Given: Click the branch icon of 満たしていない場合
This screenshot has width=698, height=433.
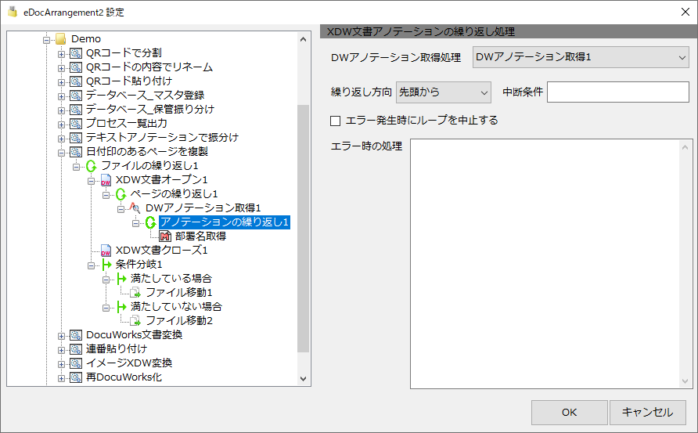Looking at the screenshot, I should point(121,307).
